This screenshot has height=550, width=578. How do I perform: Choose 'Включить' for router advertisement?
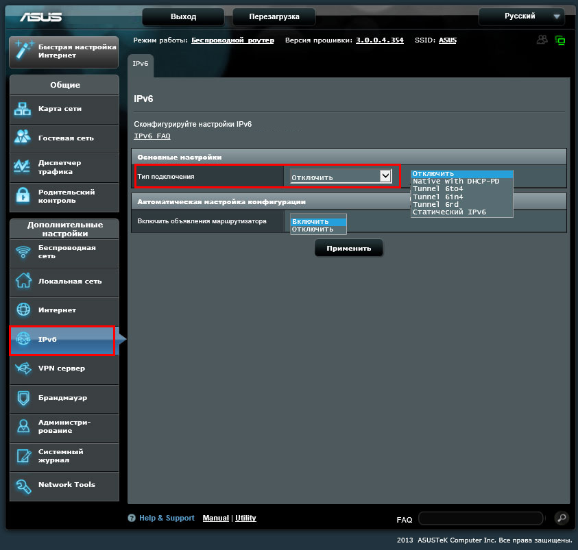coord(311,221)
